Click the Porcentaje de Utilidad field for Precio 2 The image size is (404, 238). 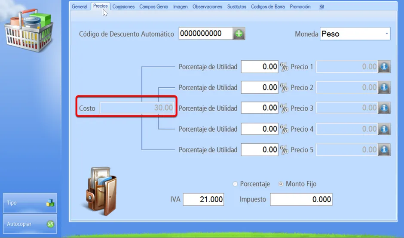[260, 87]
